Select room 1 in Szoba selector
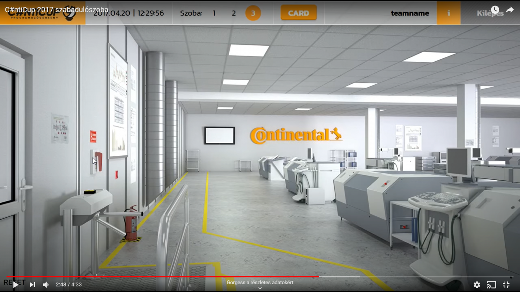520x292 pixels. click(x=214, y=13)
